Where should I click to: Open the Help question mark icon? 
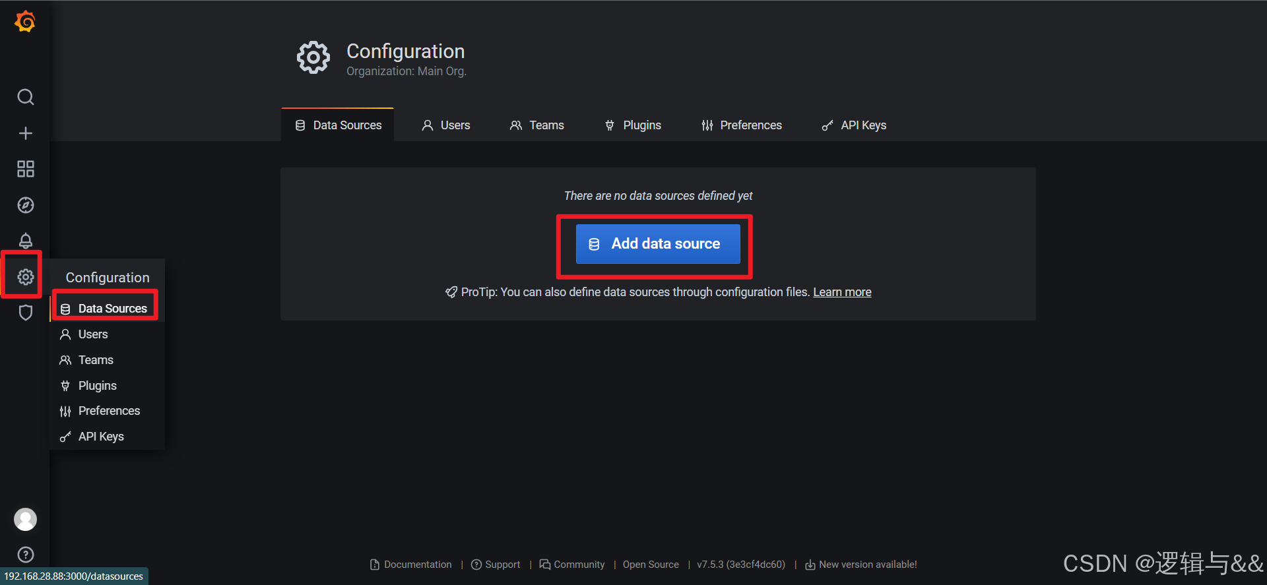(25, 555)
